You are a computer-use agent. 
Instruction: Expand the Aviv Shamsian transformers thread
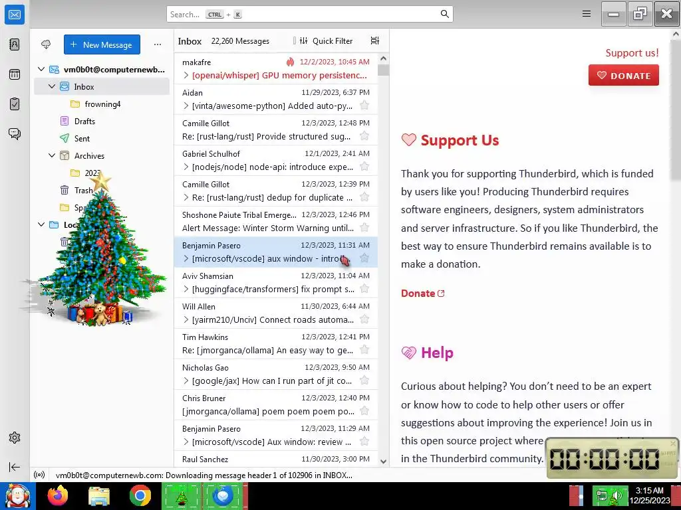pyautogui.click(x=186, y=290)
